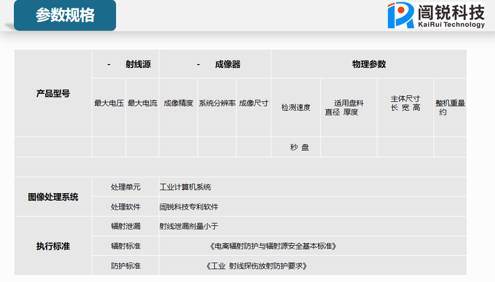
Task: Select the 工业计算机系统 value cell
Action: click(x=312, y=187)
